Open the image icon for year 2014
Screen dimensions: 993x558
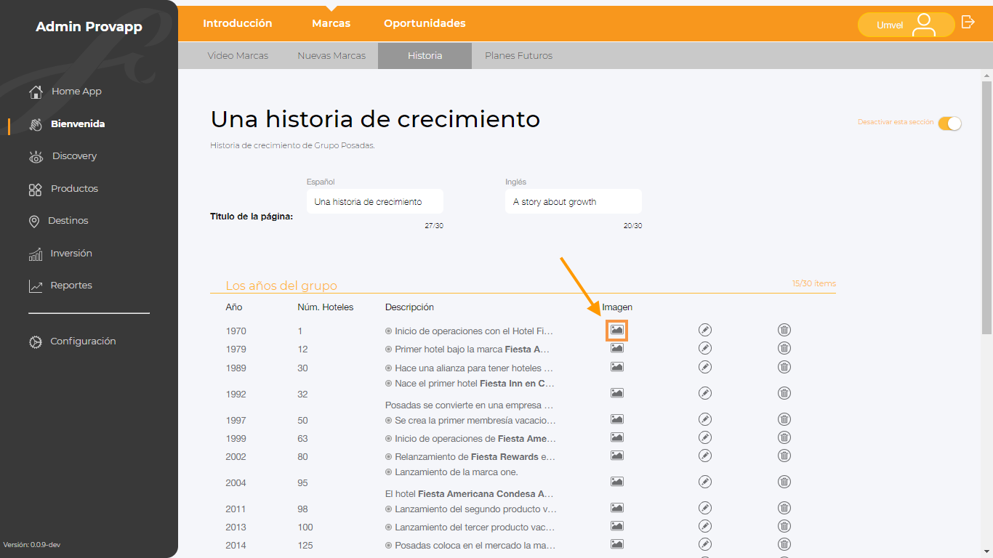pos(617,544)
